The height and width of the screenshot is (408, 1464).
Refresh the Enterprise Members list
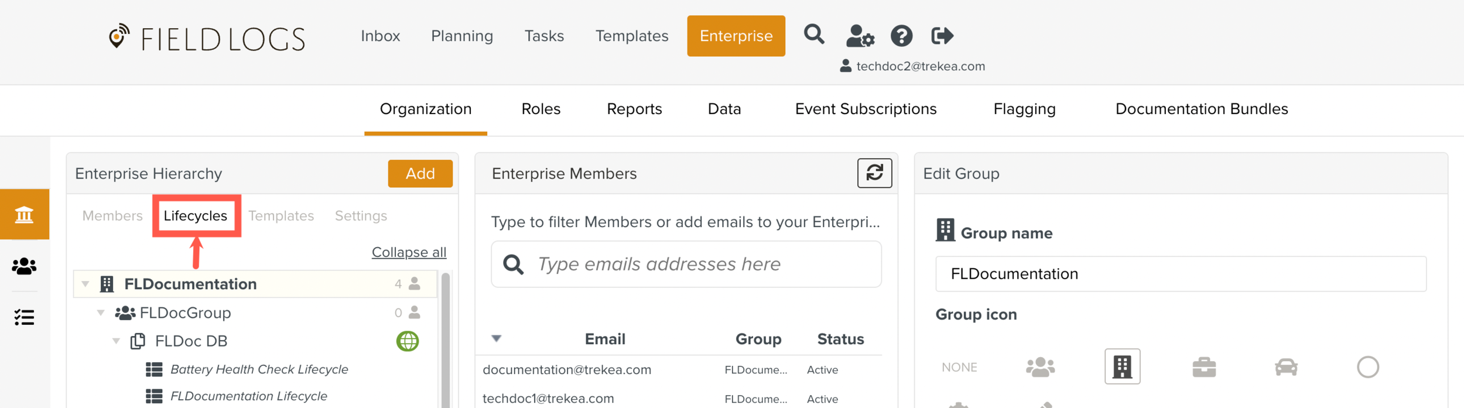tap(874, 173)
